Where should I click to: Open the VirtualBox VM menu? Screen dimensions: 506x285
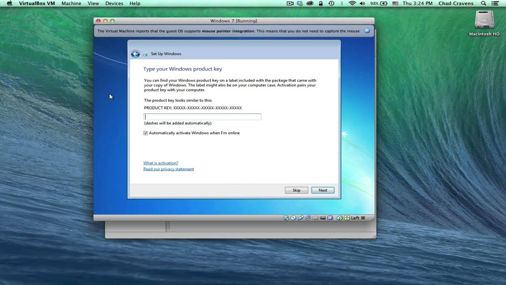[x=37, y=3]
